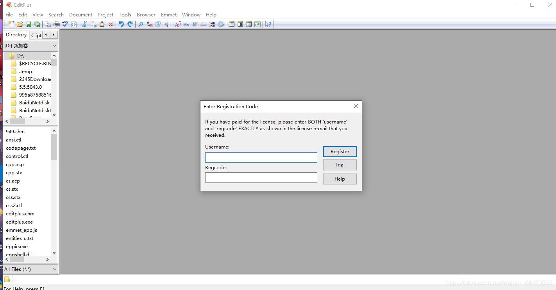Toggle the Document Selector toolbar icon
Viewport: 556px width, 290px height.
click(x=240, y=24)
